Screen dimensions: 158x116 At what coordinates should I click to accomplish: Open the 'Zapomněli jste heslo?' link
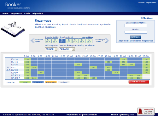pyautogui.click(x=130, y=41)
